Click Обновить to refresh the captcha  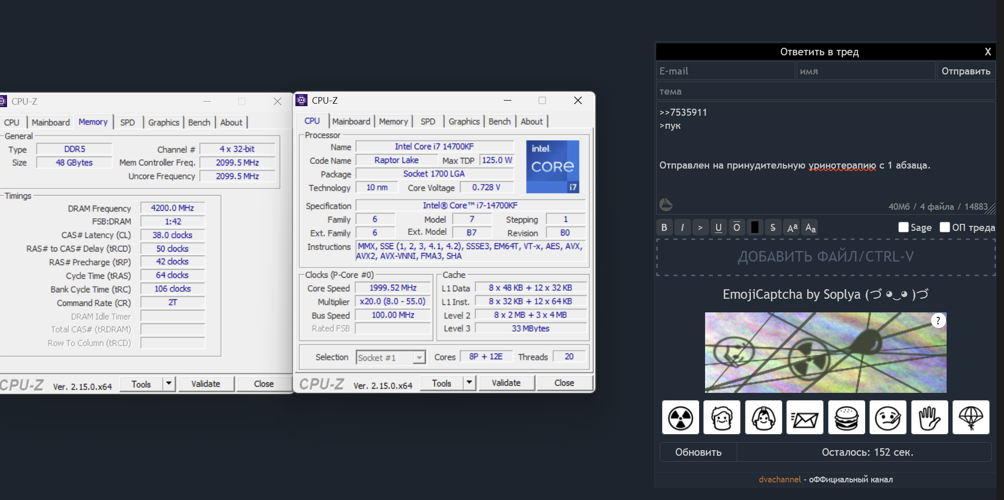point(698,452)
